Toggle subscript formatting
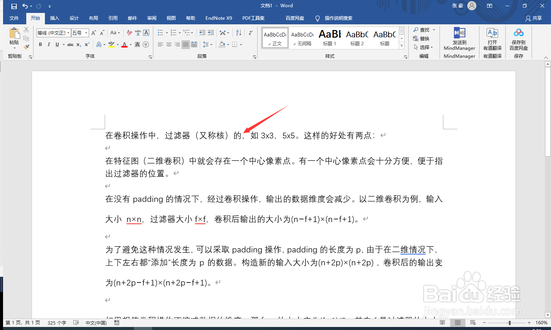Screen dimensions: 551x330 (x=79, y=44)
